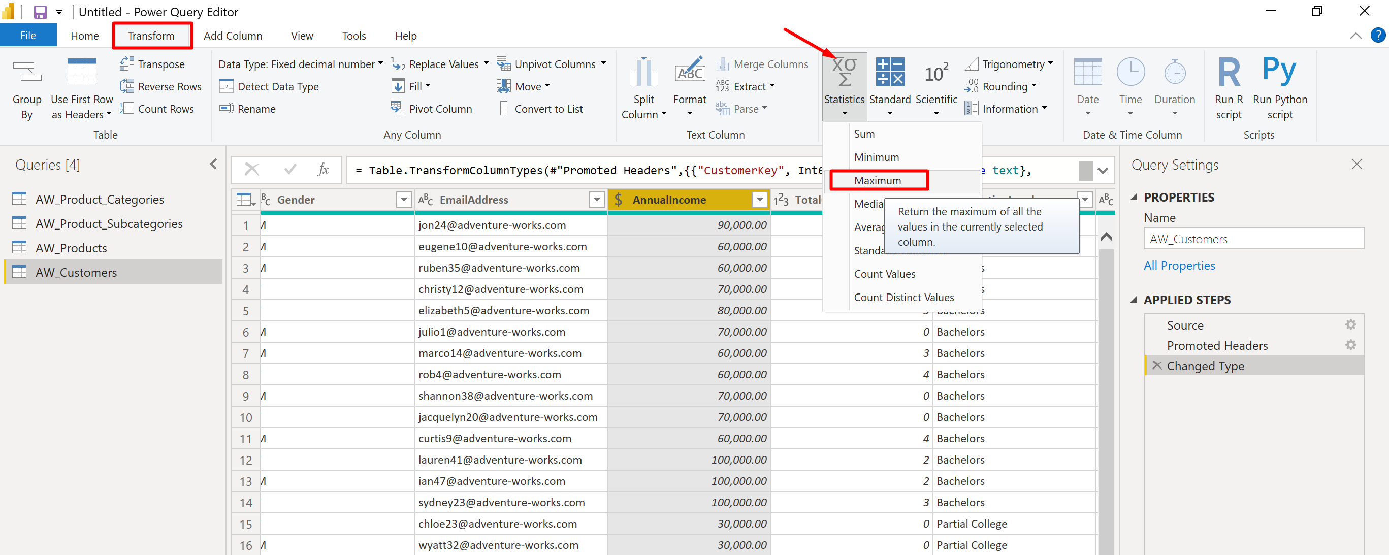Image resolution: width=1389 pixels, height=555 pixels.
Task: Open the gear settings for Source step
Action: tap(1350, 324)
